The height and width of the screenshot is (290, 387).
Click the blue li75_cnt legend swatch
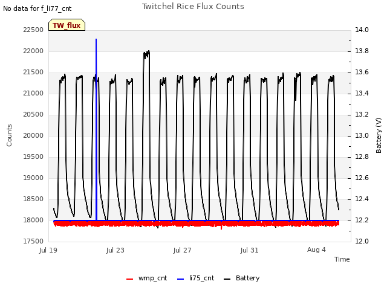click(x=181, y=279)
